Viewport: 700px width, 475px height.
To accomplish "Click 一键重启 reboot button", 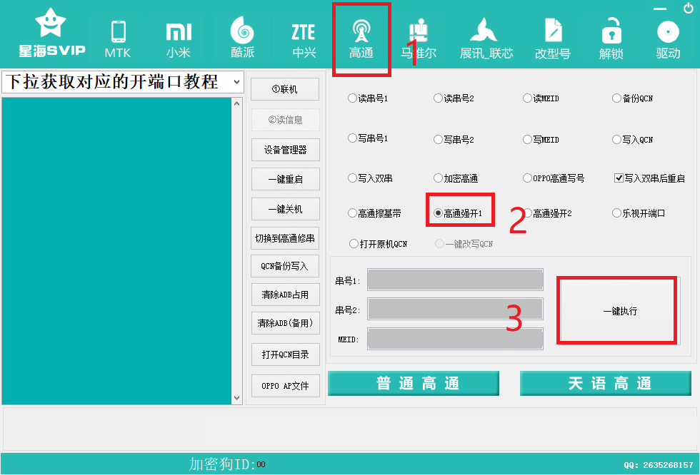I will click(285, 179).
